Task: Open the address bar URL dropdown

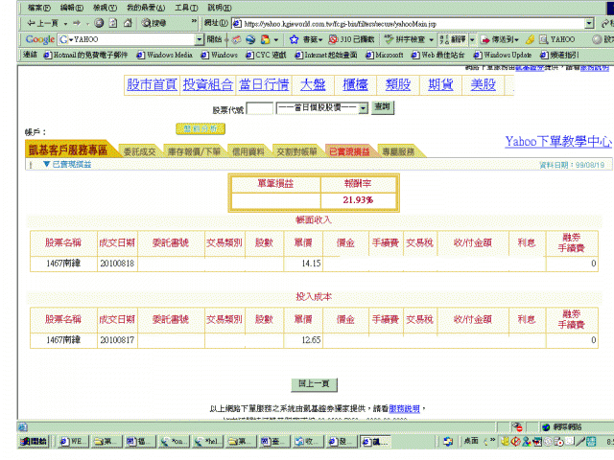Action: click(589, 23)
